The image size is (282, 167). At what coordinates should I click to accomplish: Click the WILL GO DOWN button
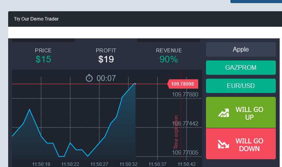[x=240, y=144]
